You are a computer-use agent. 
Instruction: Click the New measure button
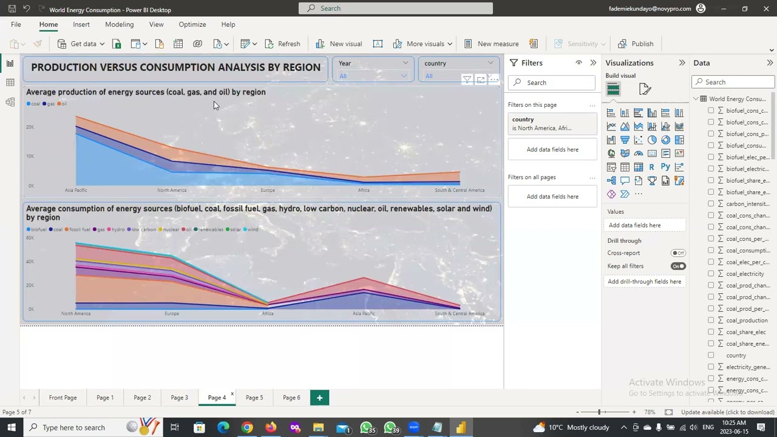491,44
